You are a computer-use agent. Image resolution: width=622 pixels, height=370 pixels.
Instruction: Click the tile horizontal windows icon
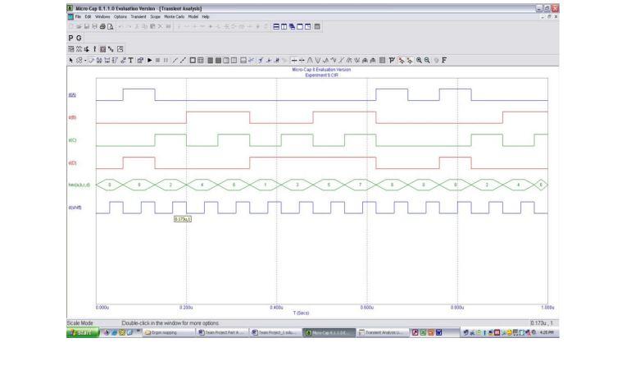[x=276, y=26]
